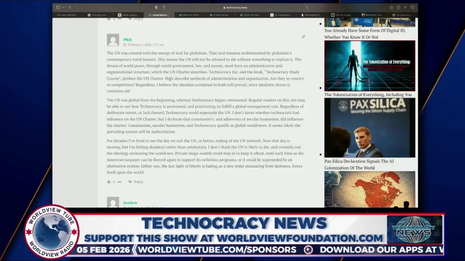Switch to the AI Bots Are tab

click(220, 15)
